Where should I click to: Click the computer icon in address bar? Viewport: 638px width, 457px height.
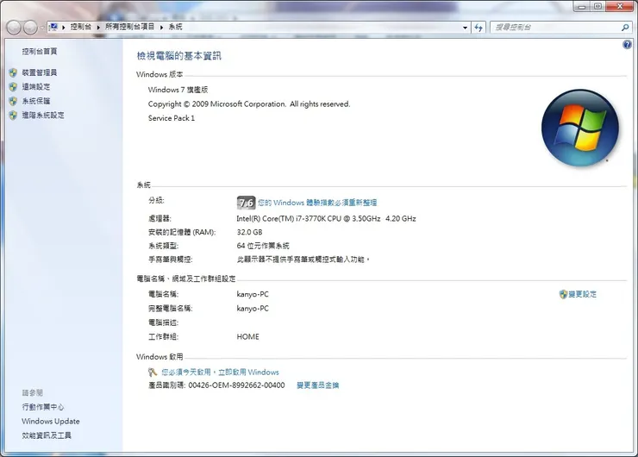(53, 27)
